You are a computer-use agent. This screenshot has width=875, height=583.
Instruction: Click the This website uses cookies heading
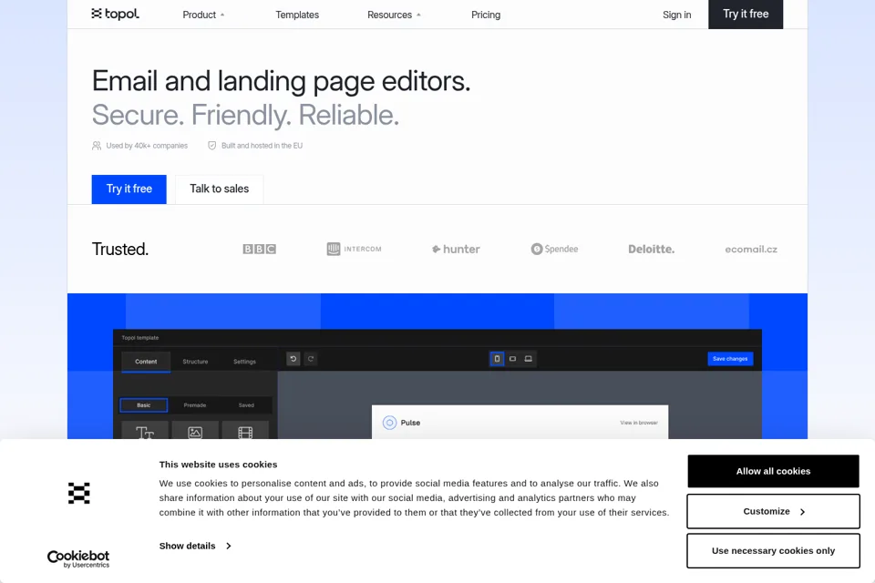(x=218, y=465)
